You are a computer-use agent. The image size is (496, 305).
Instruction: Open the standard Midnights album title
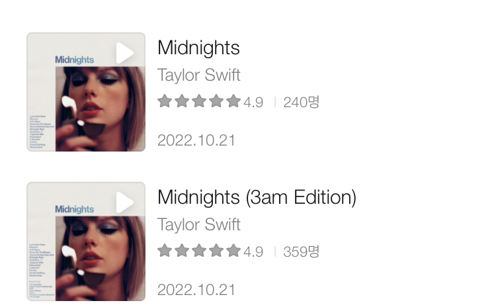[x=198, y=48]
